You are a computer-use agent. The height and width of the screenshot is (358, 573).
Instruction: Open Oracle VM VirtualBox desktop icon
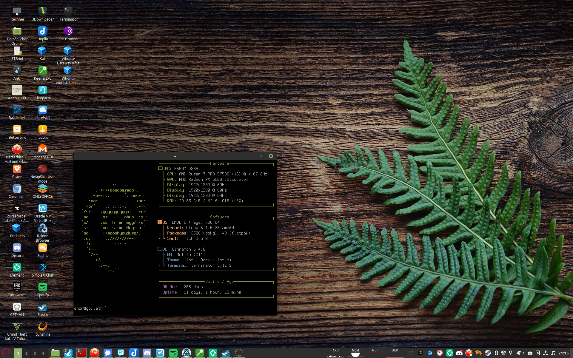click(43, 209)
